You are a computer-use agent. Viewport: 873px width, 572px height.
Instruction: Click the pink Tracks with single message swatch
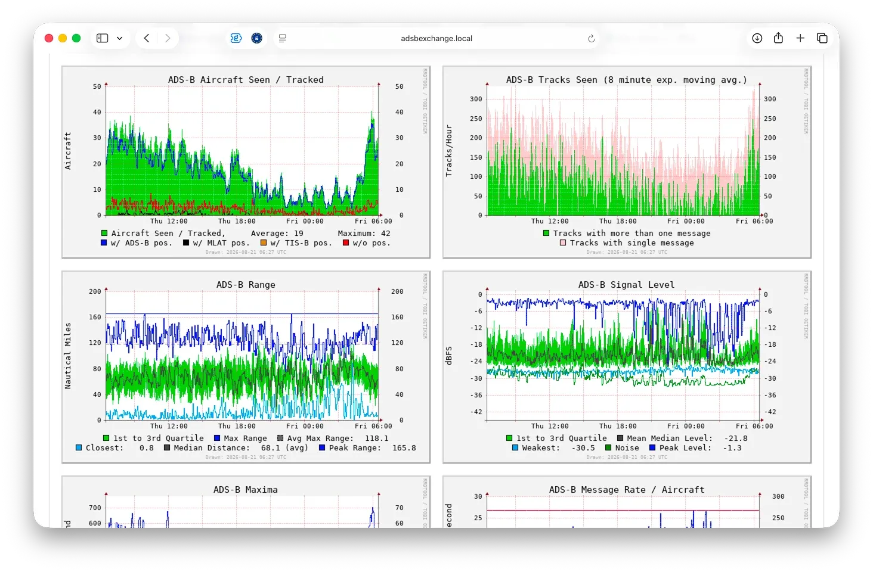tap(563, 243)
